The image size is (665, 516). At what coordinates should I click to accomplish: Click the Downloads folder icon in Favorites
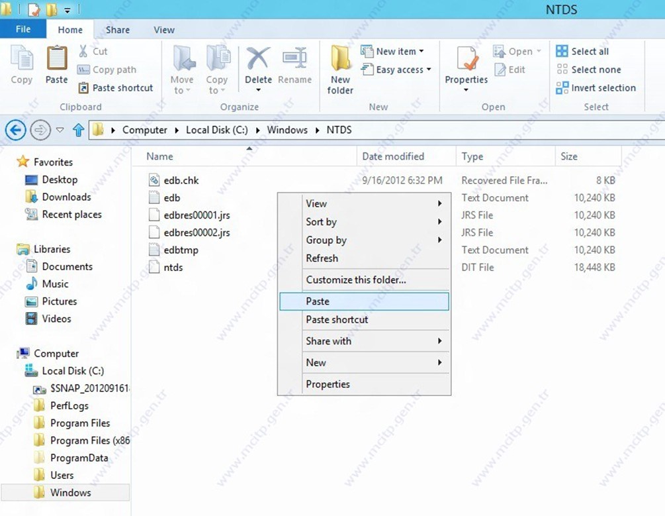(x=31, y=197)
